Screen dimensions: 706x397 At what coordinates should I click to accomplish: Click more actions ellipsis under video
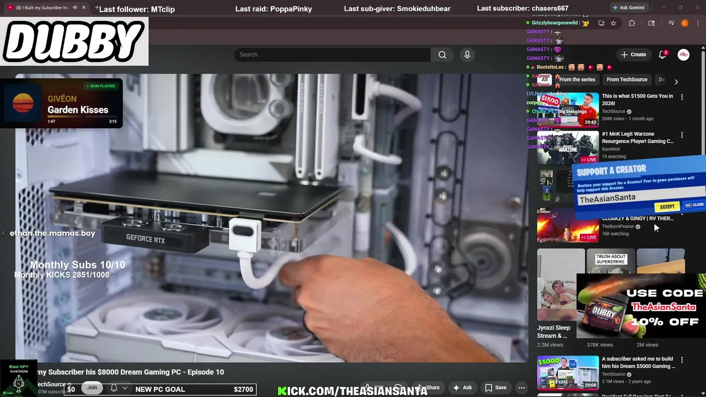[521, 388]
